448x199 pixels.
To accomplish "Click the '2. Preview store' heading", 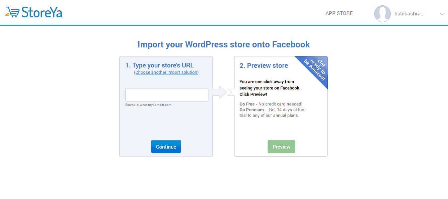I will [x=264, y=65].
